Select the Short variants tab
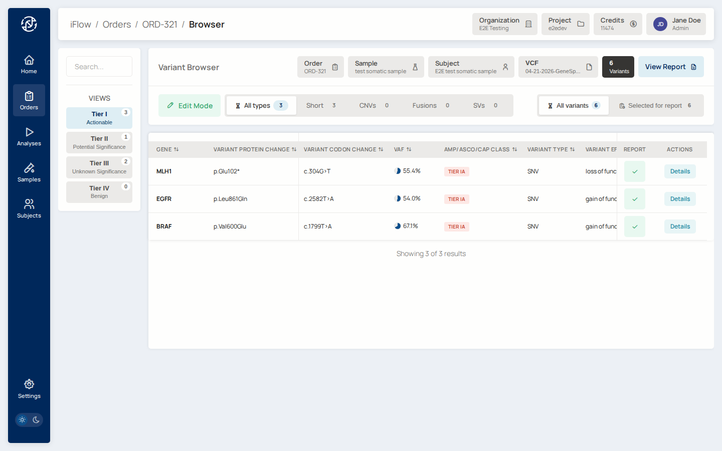This screenshot has width=722, height=451. 321,106
